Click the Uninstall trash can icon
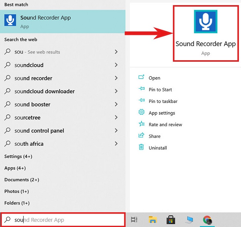 pyautogui.click(x=141, y=147)
